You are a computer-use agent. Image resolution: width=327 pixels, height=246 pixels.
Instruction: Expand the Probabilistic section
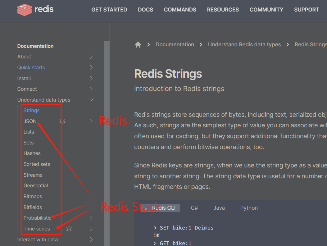(x=91, y=218)
